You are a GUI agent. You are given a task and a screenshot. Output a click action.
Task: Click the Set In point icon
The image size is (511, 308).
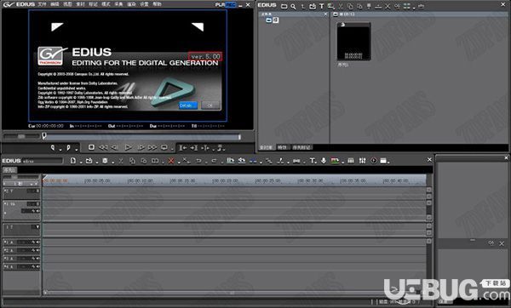[x=52, y=148]
